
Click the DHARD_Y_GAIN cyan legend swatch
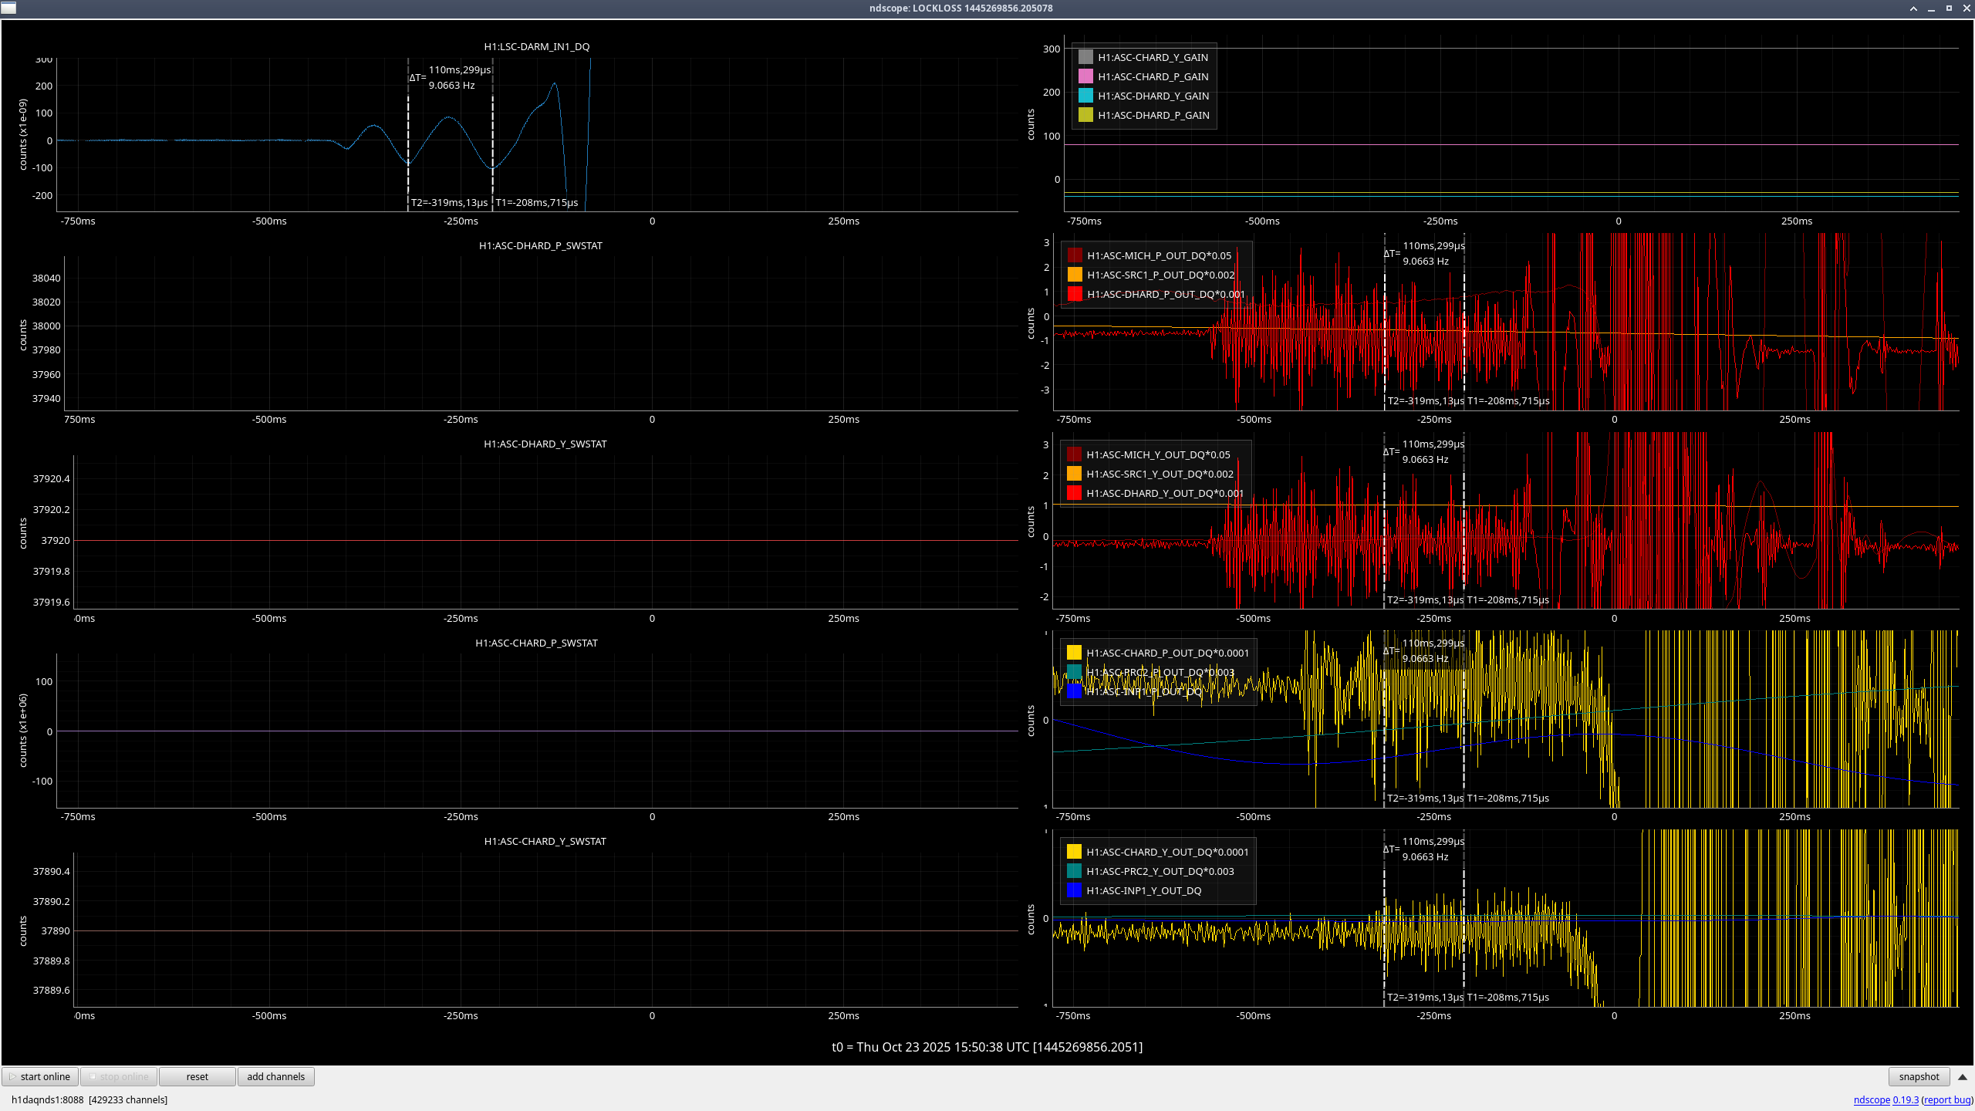click(x=1085, y=96)
